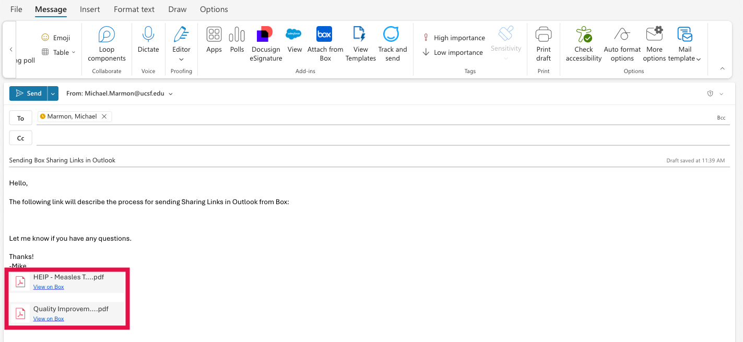The height and width of the screenshot is (342, 743).
Task: Send the email
Action: (x=28, y=93)
